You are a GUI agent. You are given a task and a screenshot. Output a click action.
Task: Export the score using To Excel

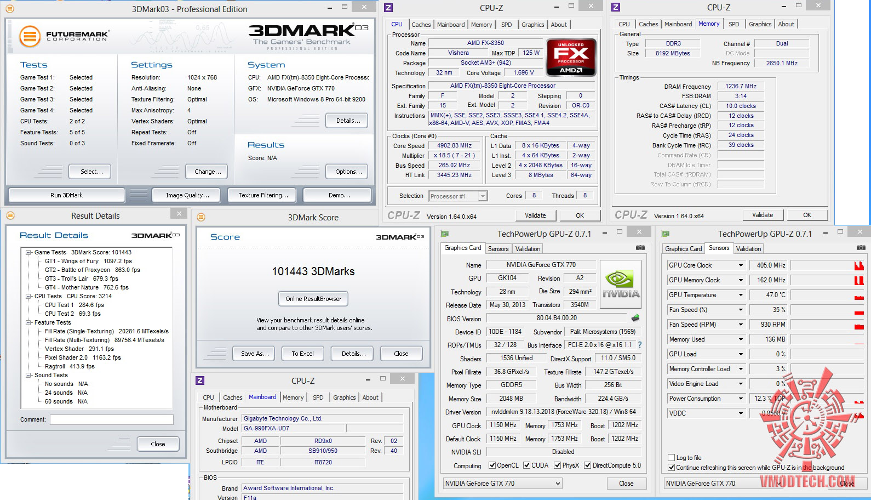click(302, 354)
